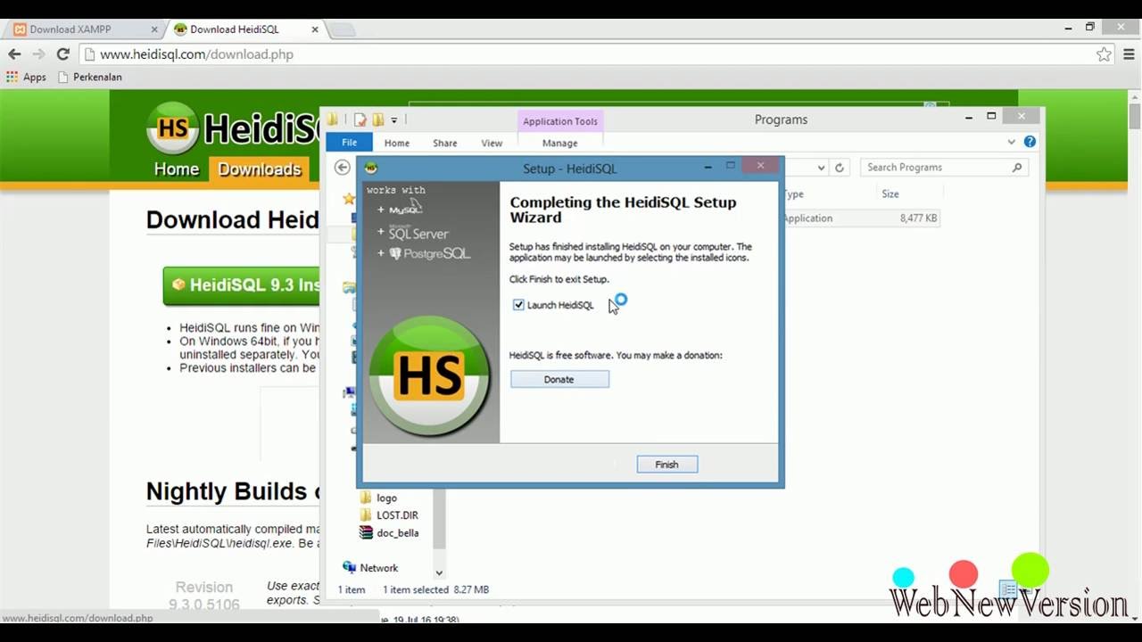The image size is (1142, 642).
Task: Click the navigation pane scroll-down arrow
Action: click(x=439, y=573)
